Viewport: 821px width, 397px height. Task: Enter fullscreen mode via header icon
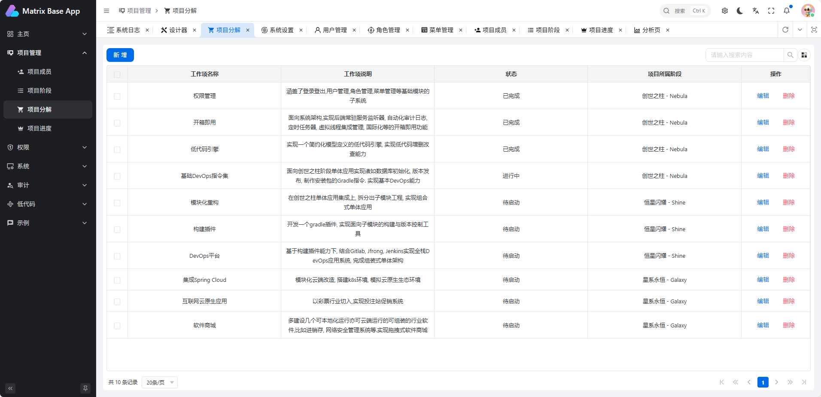771,11
